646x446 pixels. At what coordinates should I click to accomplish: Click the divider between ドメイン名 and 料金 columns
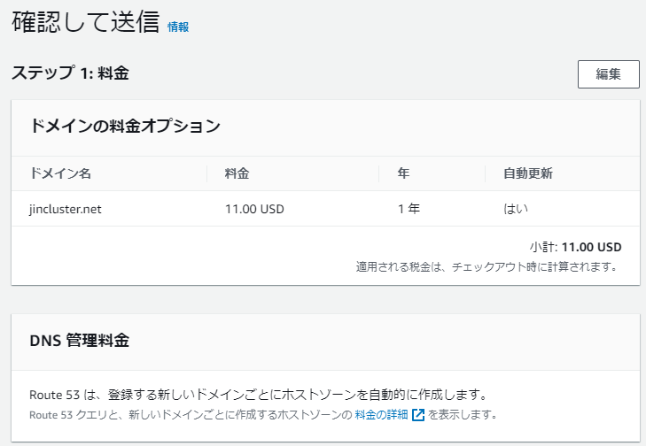click(x=207, y=173)
